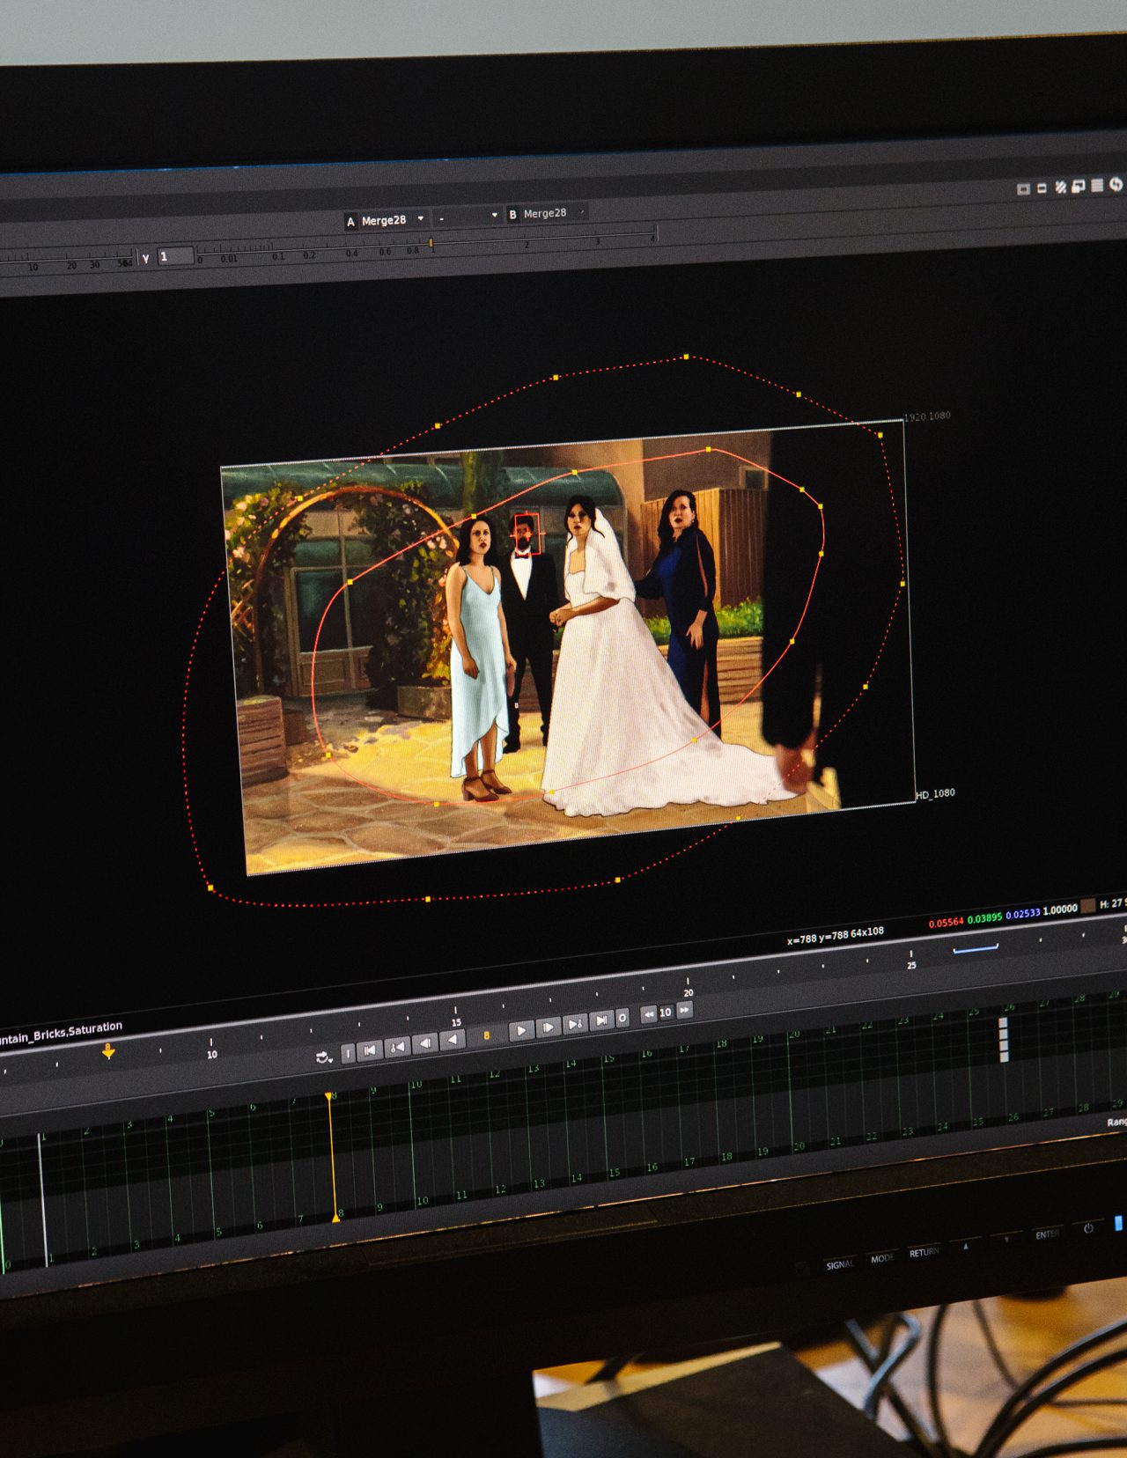The height and width of the screenshot is (1458, 1127).
Task: Jump to the last frame
Action: pos(601,1020)
